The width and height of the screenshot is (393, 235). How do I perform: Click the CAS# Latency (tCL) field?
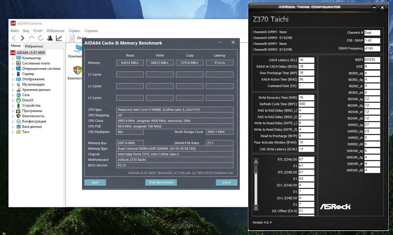click(x=306, y=60)
